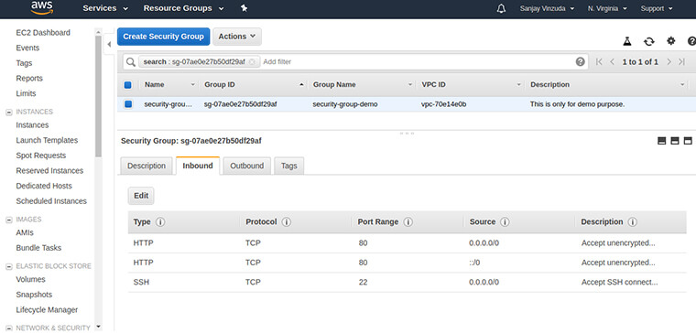Open the AMIs page
The width and height of the screenshot is (696, 333).
pyautogui.click(x=25, y=232)
